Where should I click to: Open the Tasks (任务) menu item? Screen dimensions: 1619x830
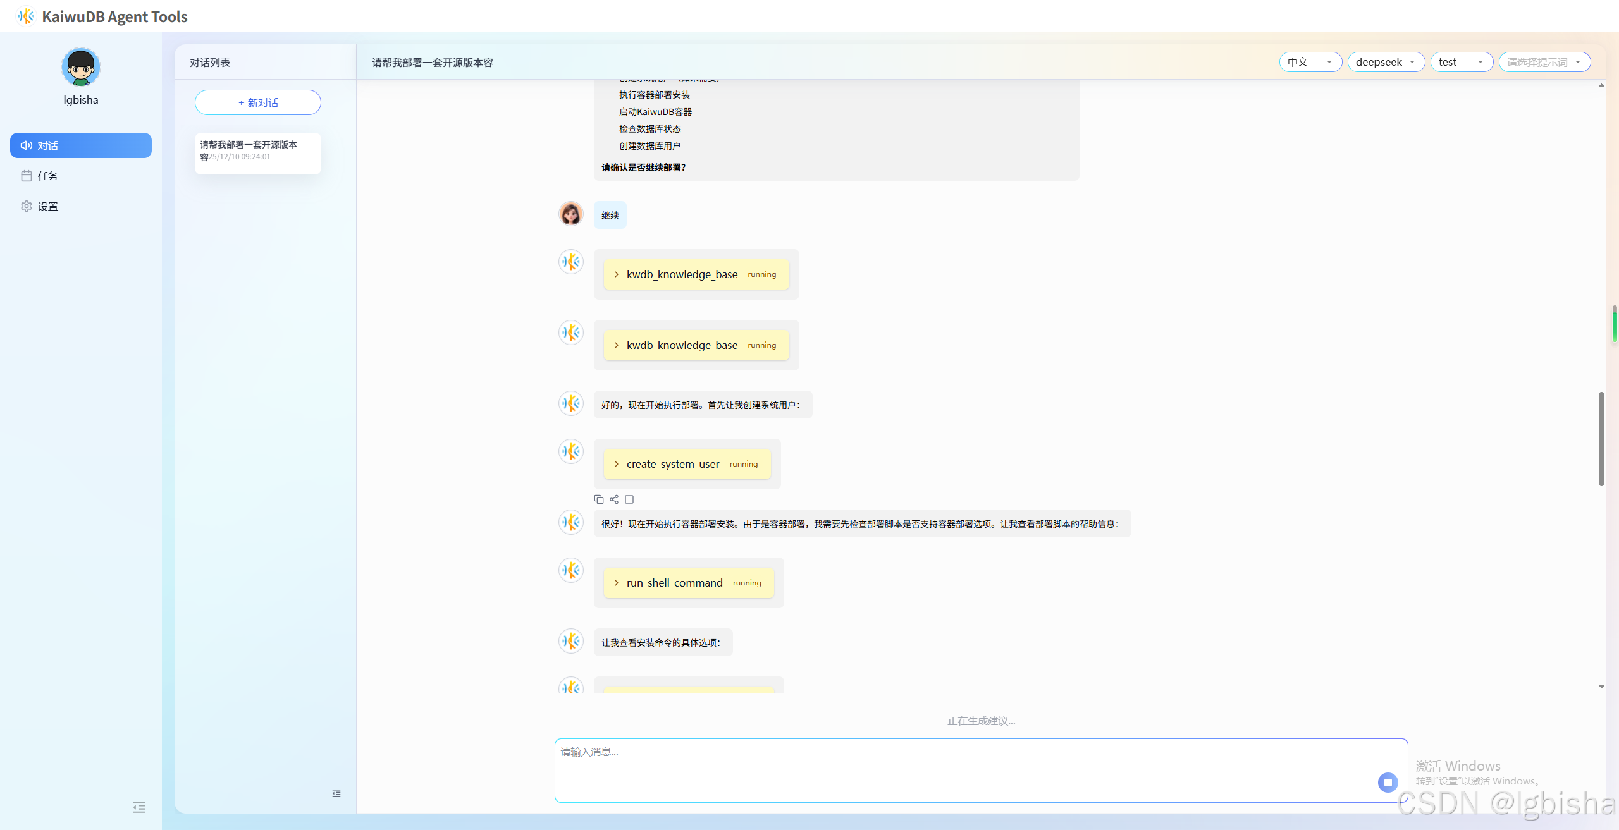click(48, 176)
